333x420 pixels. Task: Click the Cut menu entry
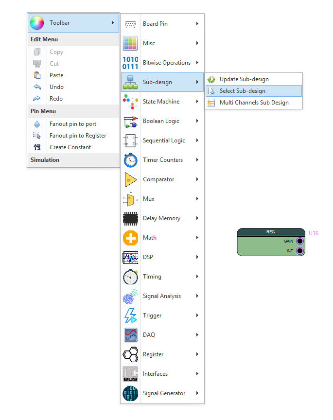coord(73,64)
